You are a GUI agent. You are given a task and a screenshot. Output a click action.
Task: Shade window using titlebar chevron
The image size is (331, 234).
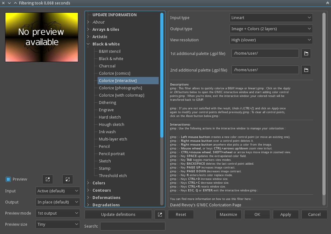click(x=15, y=3)
